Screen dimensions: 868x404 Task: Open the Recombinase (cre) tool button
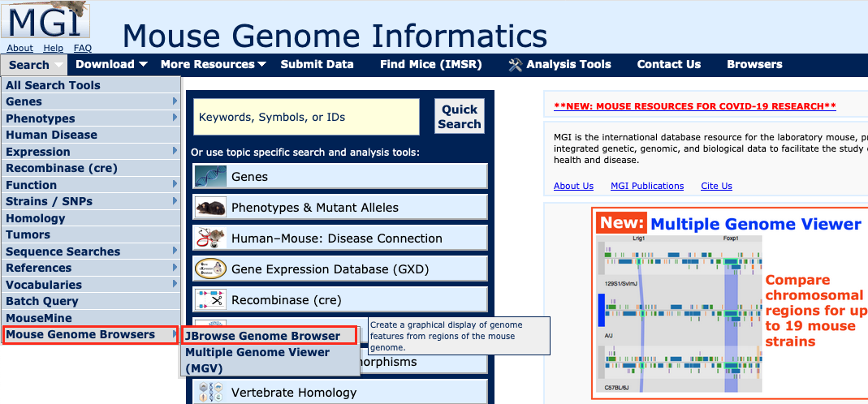(340, 300)
